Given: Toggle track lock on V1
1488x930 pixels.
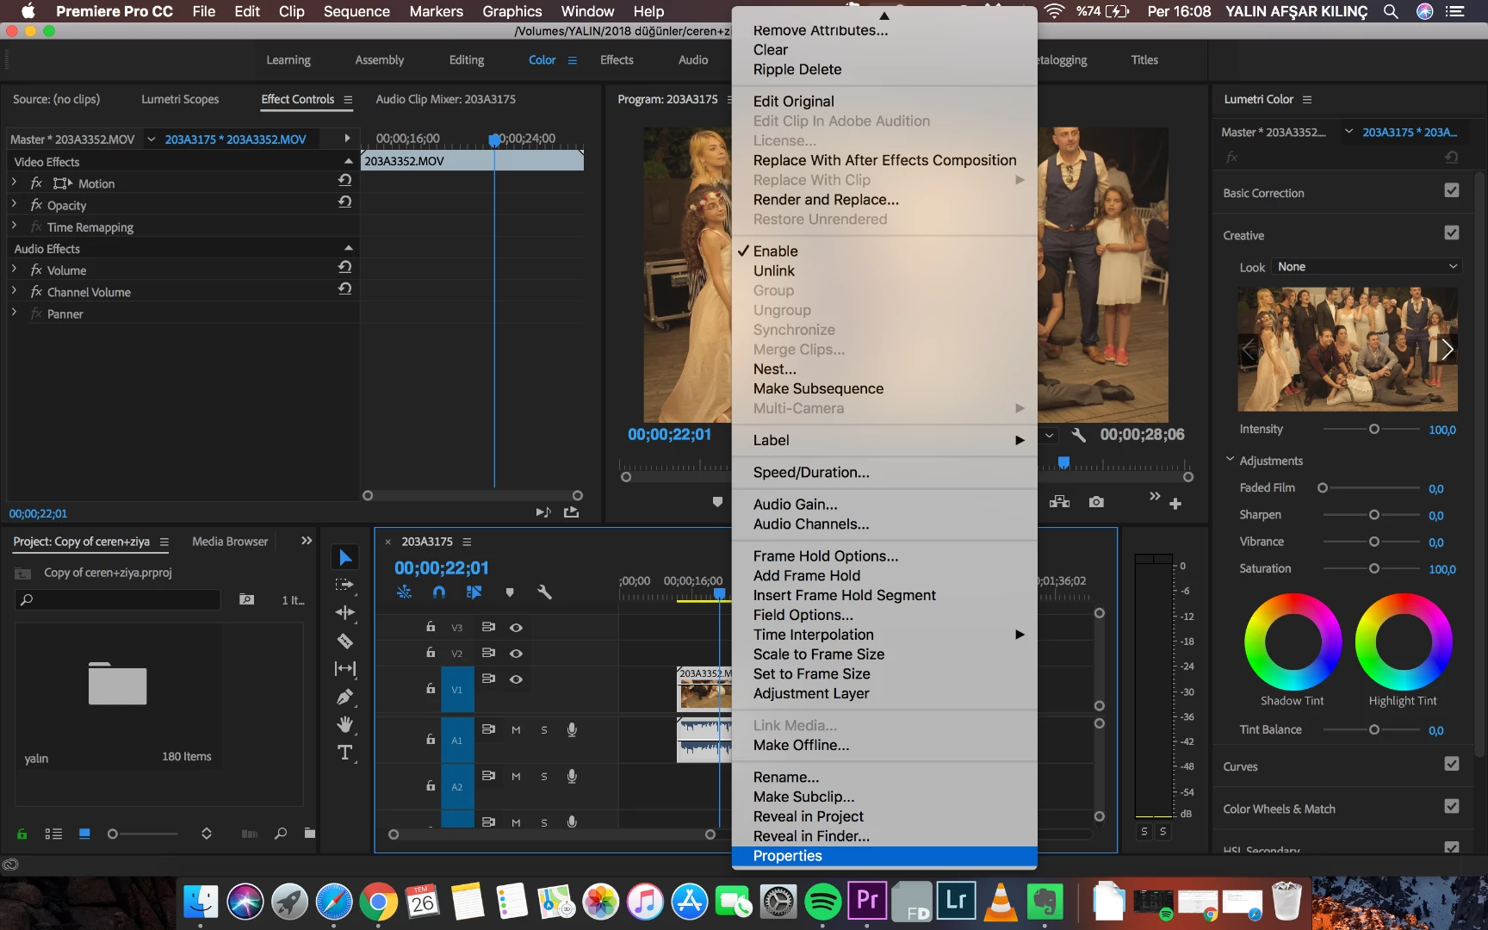Looking at the screenshot, I should [x=431, y=688].
